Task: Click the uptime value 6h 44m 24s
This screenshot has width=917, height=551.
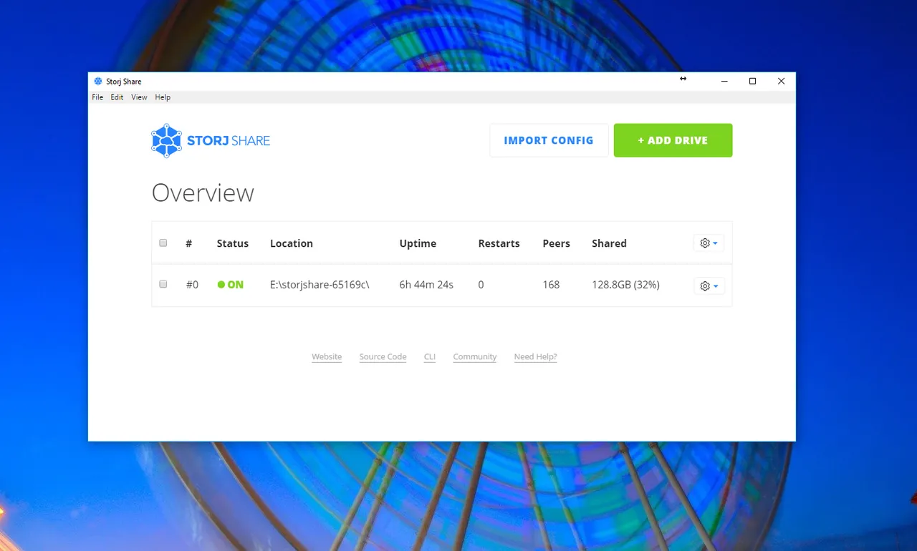Action: click(x=426, y=285)
